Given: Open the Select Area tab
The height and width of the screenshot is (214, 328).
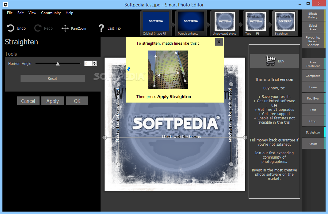Looking at the screenshot, I should [x=313, y=27].
